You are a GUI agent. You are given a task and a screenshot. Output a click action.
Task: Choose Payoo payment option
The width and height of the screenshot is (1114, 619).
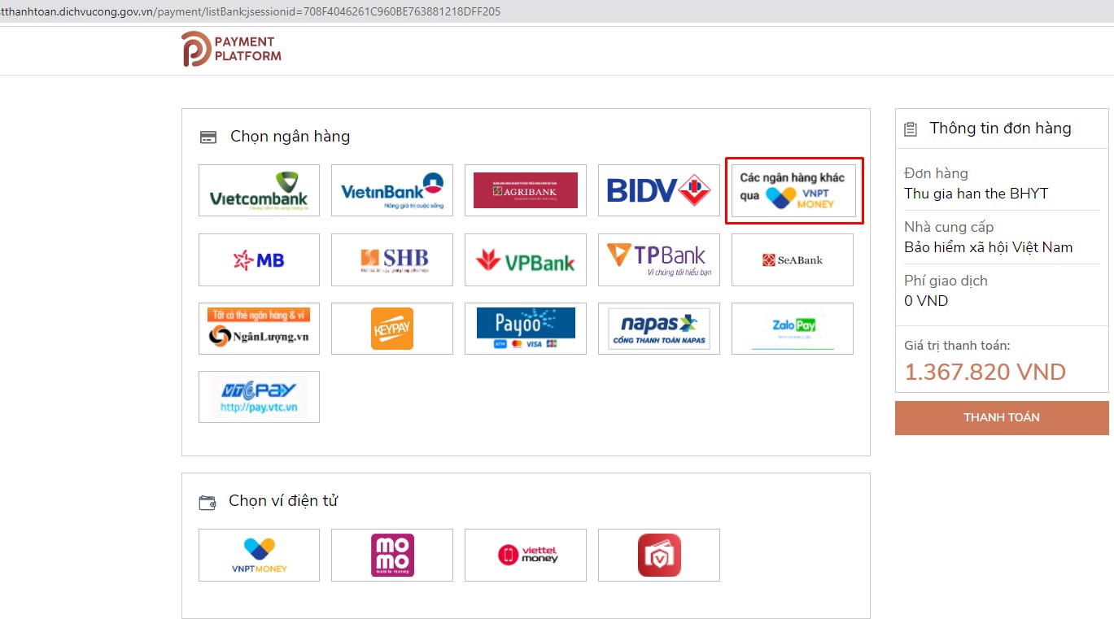pyautogui.click(x=526, y=329)
